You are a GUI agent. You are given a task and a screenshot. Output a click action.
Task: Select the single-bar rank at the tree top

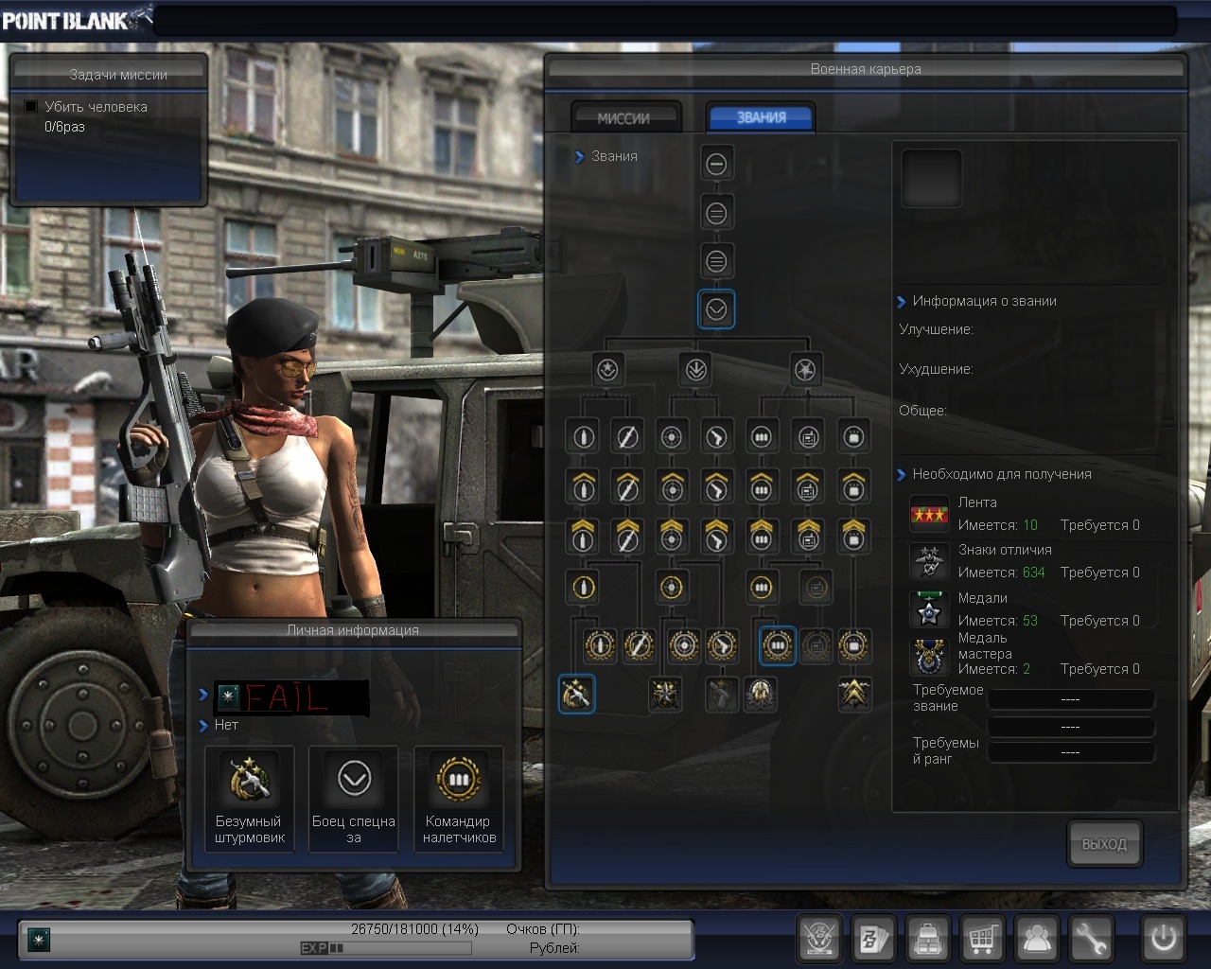[716, 164]
